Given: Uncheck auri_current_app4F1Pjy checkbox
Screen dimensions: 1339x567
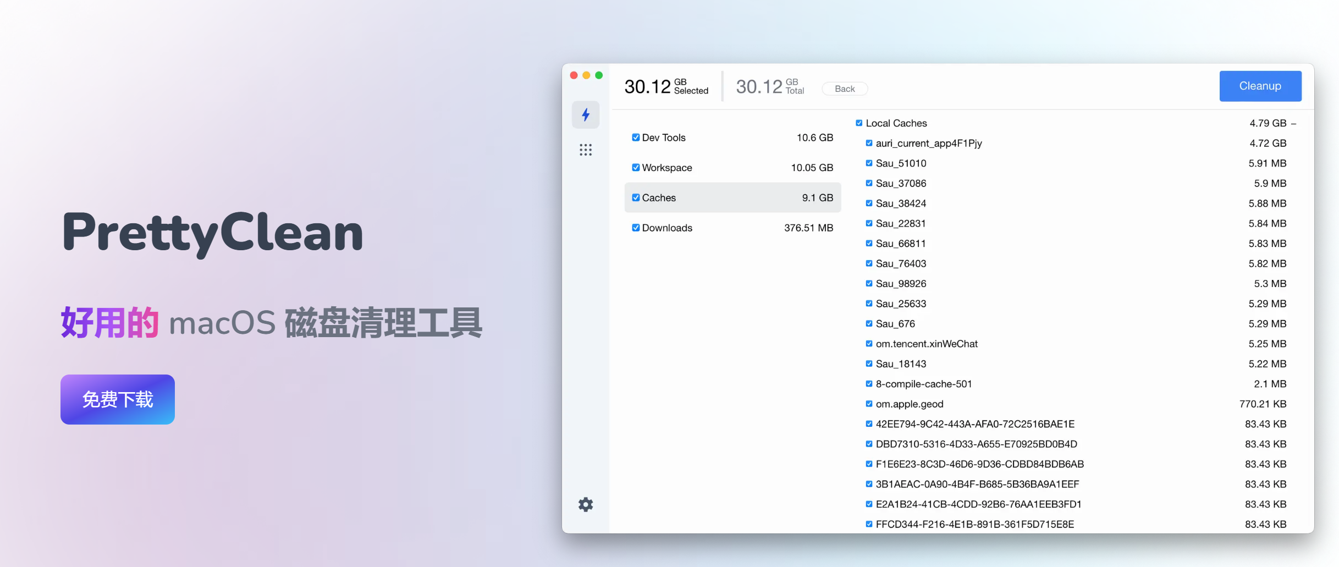Looking at the screenshot, I should coord(869,143).
